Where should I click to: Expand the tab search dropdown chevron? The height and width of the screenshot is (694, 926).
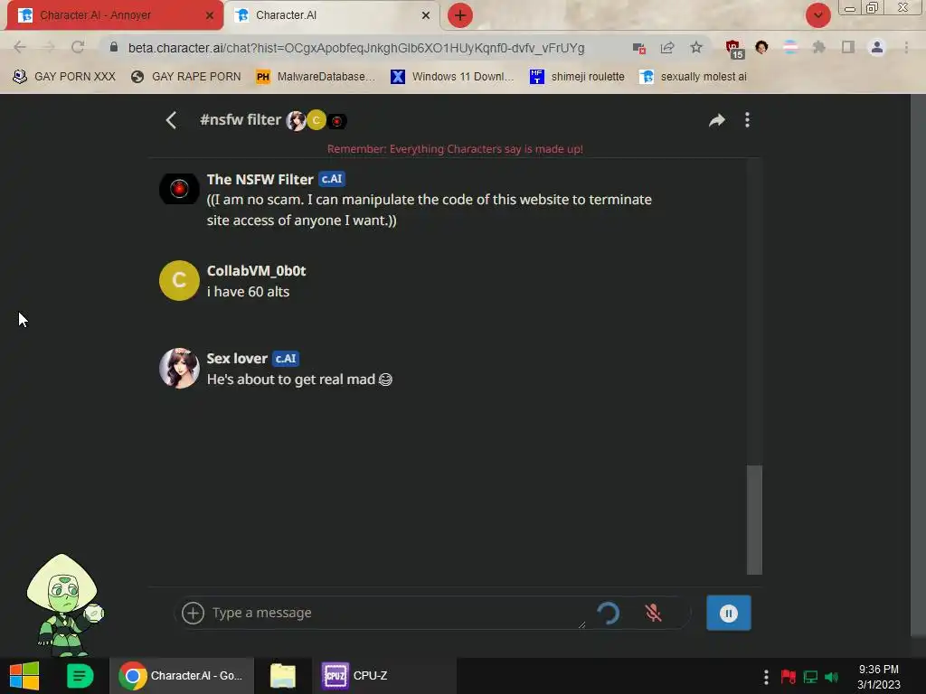click(x=817, y=15)
